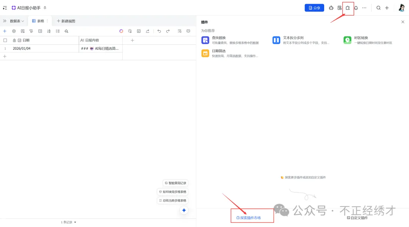Click the blue sparkle AI assistant button
This screenshot has height=227, width=409.
click(x=184, y=210)
